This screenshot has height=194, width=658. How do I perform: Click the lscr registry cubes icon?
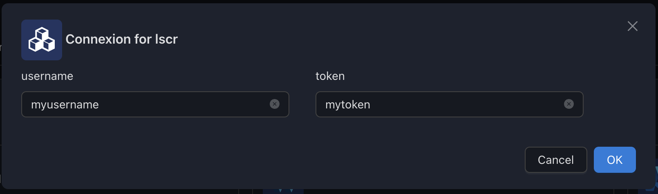tap(42, 40)
